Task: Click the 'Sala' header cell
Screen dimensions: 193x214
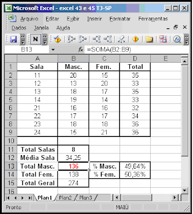Action: coord(38,66)
